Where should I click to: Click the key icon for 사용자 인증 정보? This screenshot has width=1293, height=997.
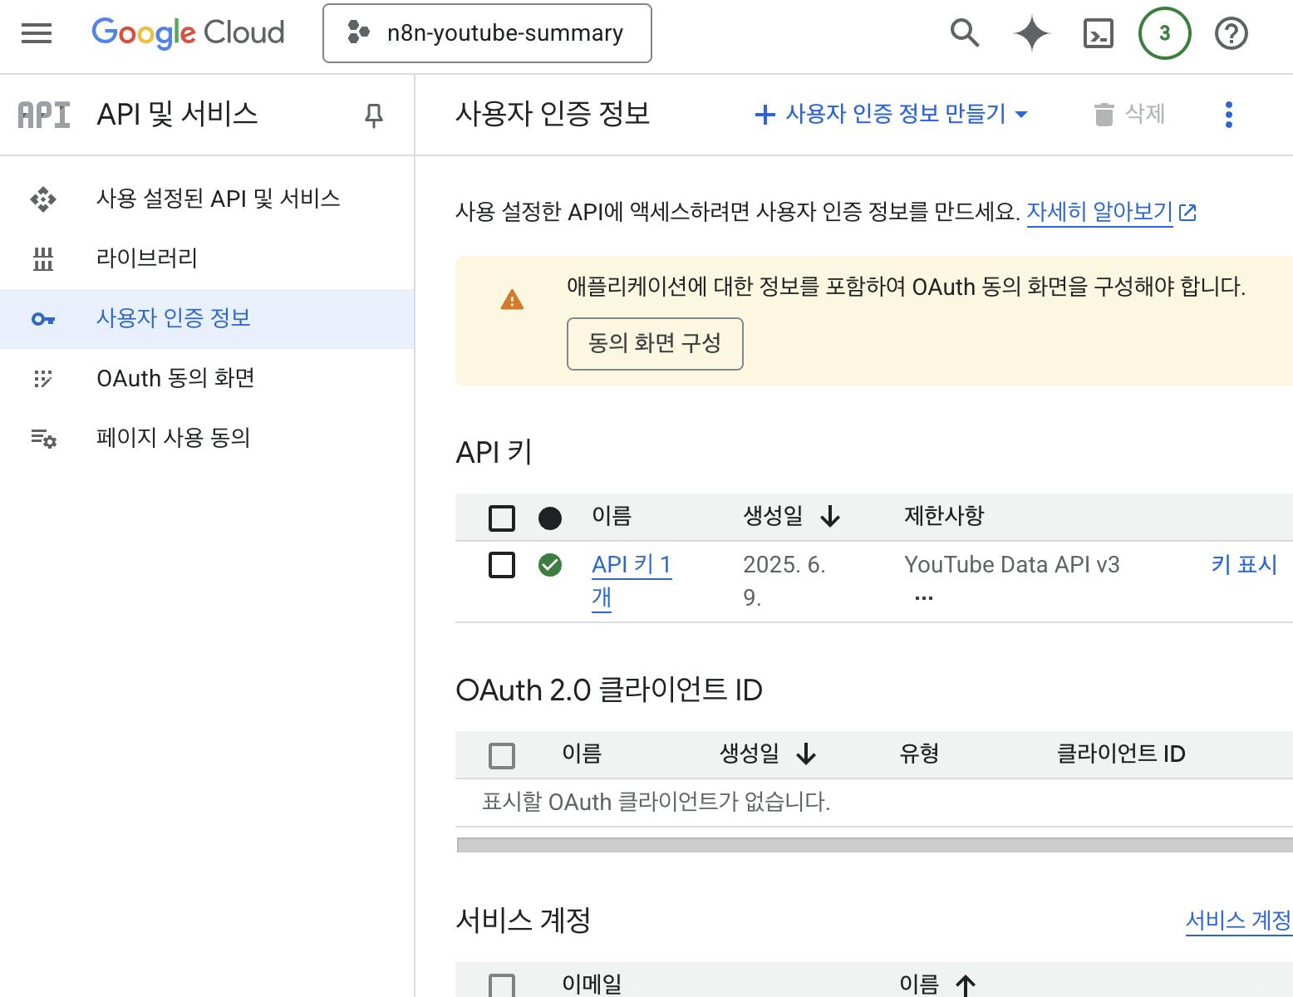click(x=43, y=319)
